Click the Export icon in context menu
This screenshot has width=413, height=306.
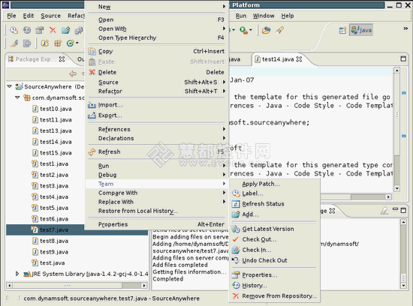(x=92, y=115)
